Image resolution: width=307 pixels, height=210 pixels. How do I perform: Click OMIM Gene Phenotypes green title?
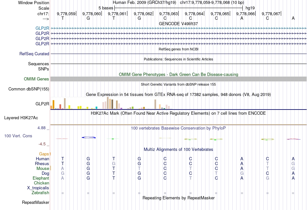point(178,74)
